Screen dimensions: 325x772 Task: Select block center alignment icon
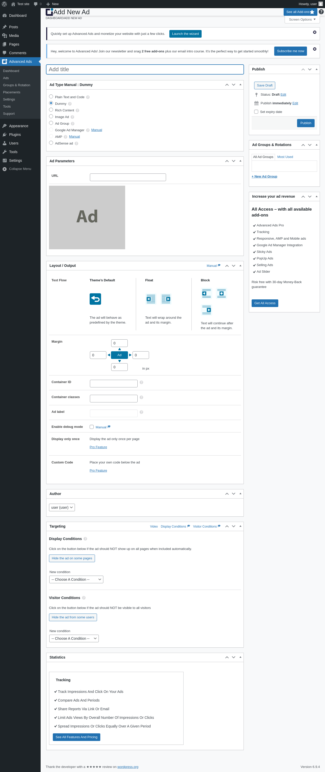click(221, 293)
